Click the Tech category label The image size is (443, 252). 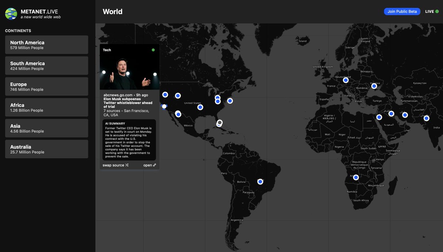[x=107, y=50]
